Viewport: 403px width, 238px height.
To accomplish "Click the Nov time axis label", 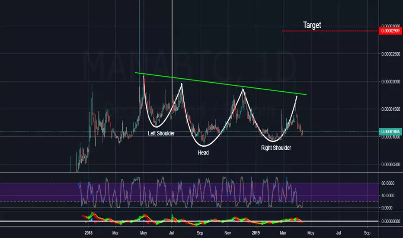I will [228, 233].
